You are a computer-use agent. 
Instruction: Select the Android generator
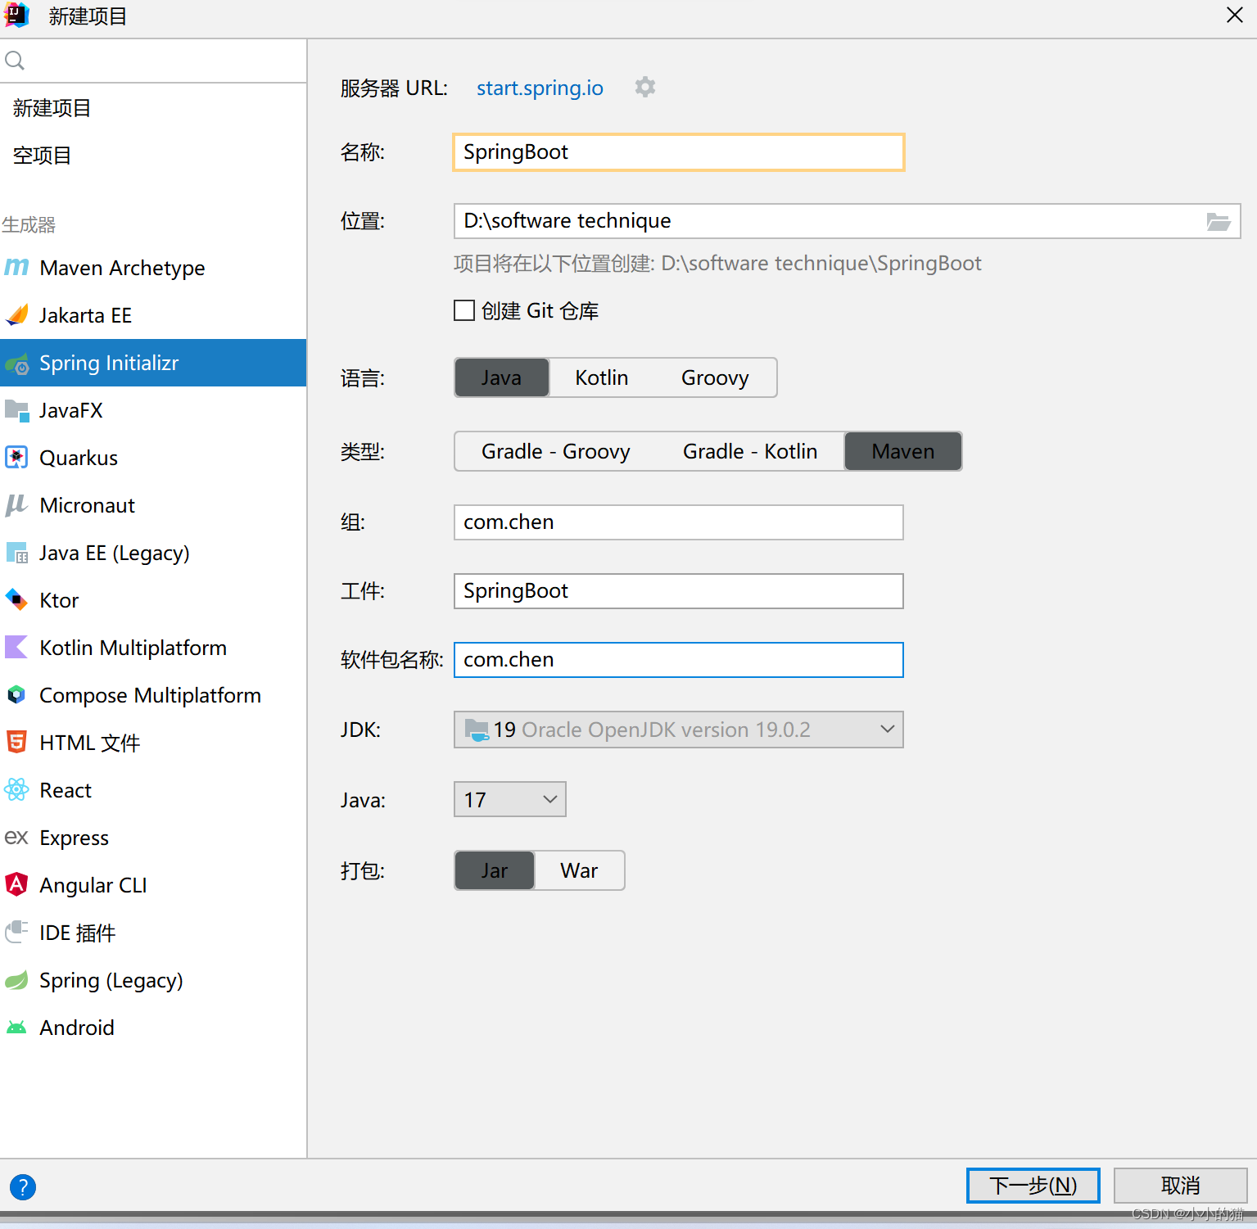[x=76, y=1028]
